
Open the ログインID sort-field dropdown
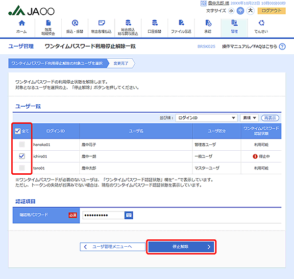206,118
